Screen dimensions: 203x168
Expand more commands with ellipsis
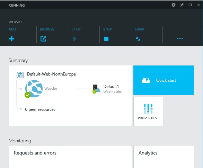(180, 38)
